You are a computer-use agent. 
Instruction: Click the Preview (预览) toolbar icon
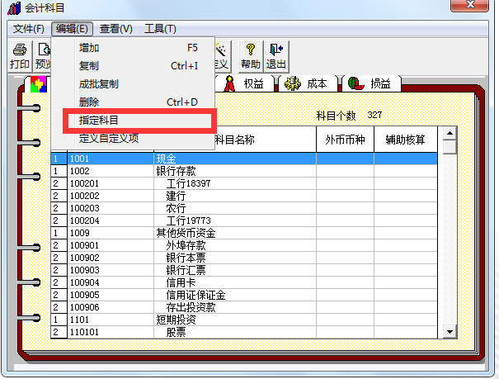(44, 50)
